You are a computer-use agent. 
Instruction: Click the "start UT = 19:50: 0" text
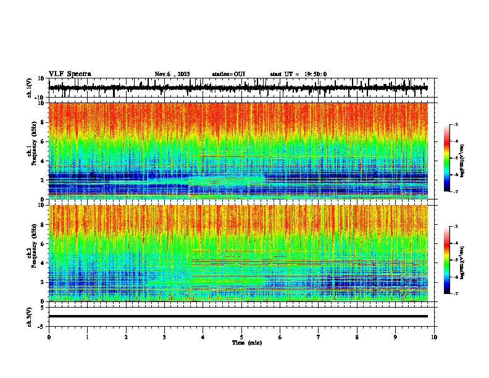click(298, 74)
